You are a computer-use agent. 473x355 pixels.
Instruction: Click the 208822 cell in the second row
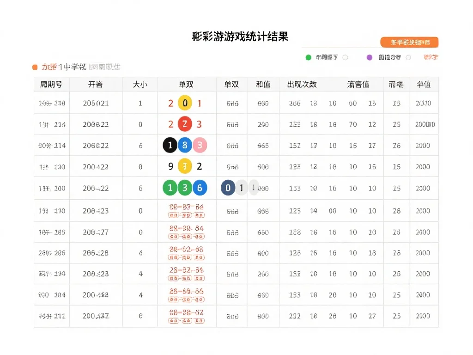(96, 124)
